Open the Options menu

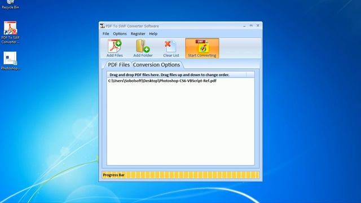(x=120, y=34)
